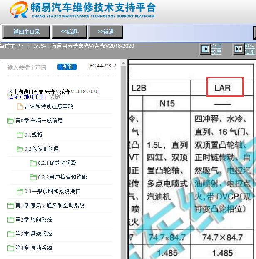Go back with <<后退 button
256x259 pixels.
tap(69, 32)
